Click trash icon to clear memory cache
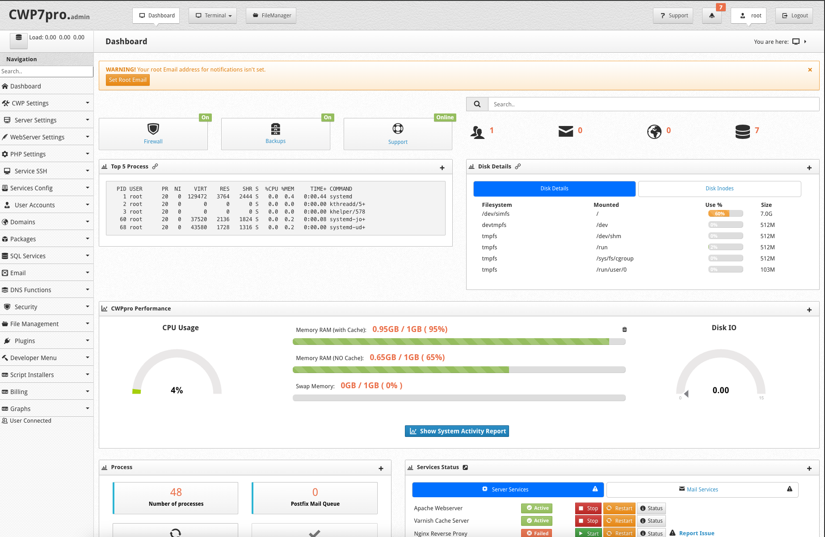Screen dimensions: 825x537 (625, 329)
